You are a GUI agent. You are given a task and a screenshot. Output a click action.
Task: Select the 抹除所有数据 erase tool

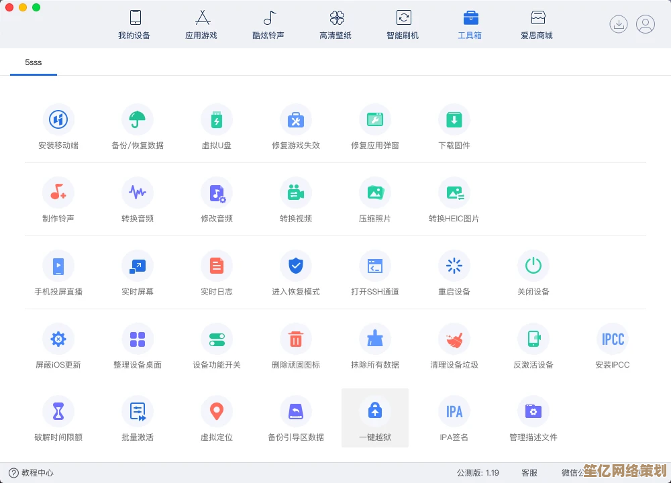point(375,339)
